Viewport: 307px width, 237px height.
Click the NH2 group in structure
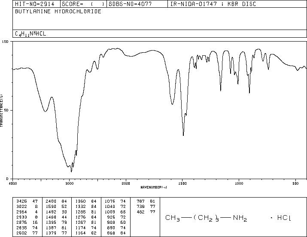pos(240,218)
